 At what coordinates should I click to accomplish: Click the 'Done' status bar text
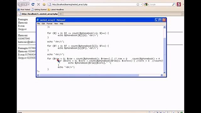[19, 112]
